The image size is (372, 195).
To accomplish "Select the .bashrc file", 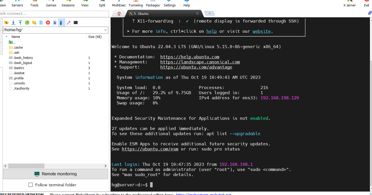I will point(16,68).
